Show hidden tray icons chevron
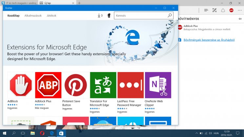 196,133
